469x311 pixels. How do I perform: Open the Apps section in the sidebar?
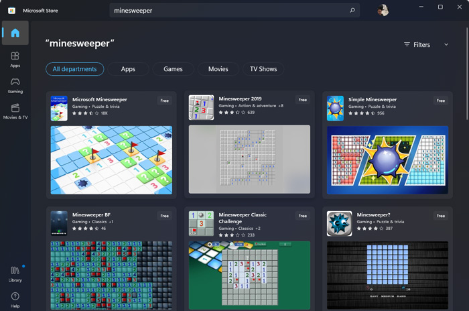(15, 59)
